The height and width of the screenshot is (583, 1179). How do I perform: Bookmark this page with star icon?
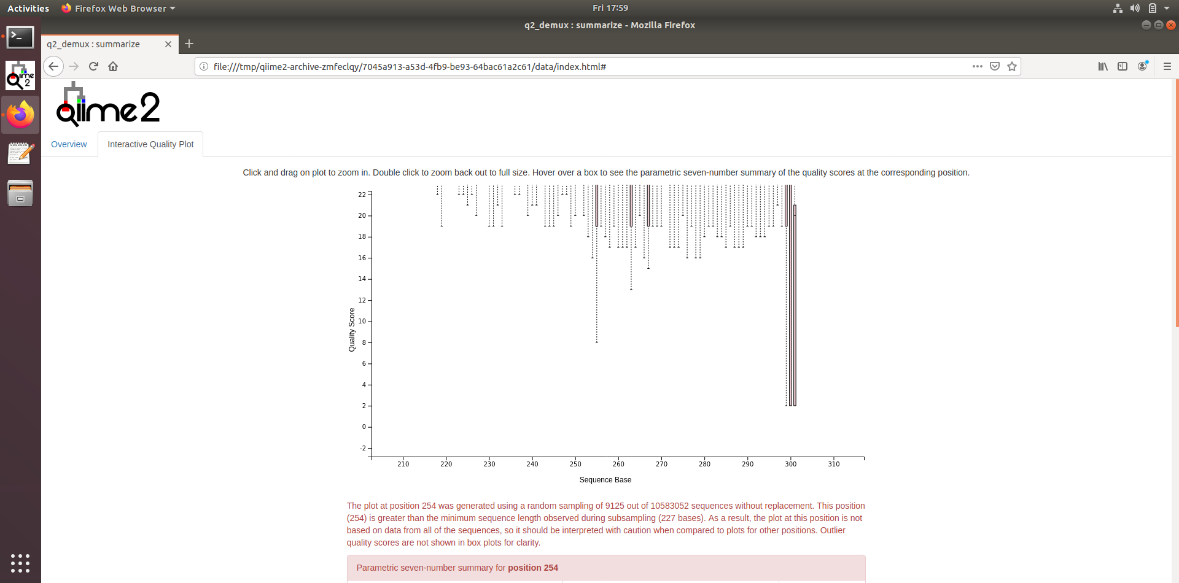click(x=1012, y=66)
